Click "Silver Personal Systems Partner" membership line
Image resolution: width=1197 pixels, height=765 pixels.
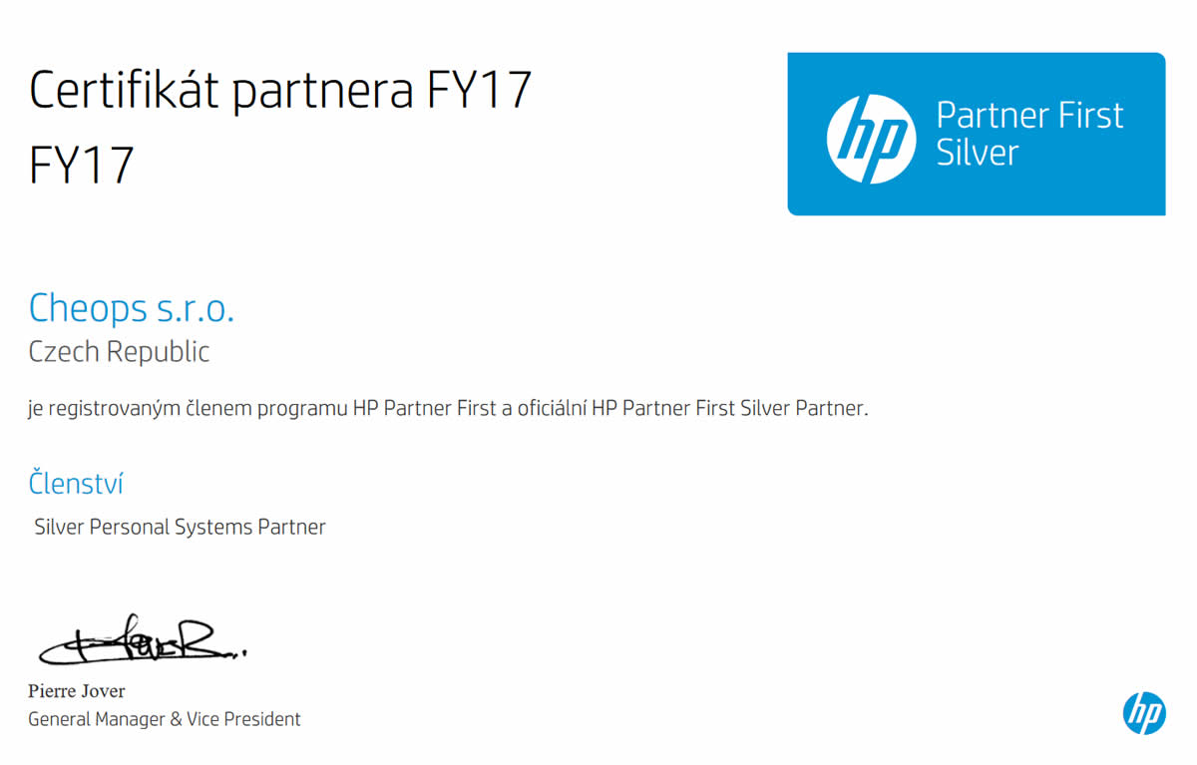pos(180,527)
